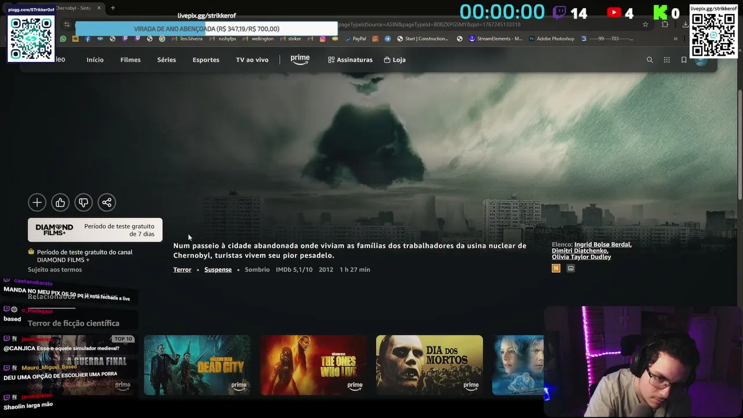The height and width of the screenshot is (418, 743).
Task: Open the Facebook bookmark icon
Action: point(88,39)
